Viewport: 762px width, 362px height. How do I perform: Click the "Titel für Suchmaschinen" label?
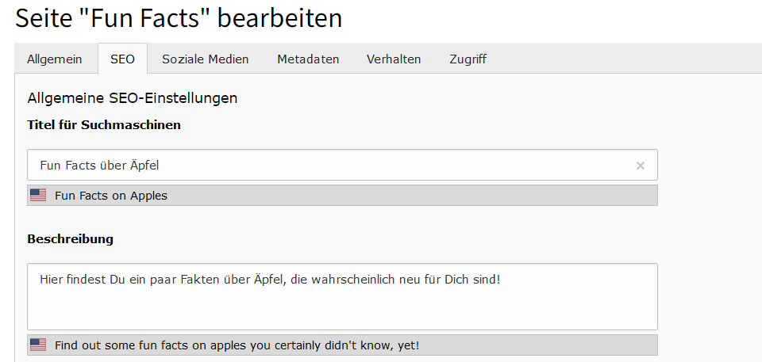coord(104,125)
